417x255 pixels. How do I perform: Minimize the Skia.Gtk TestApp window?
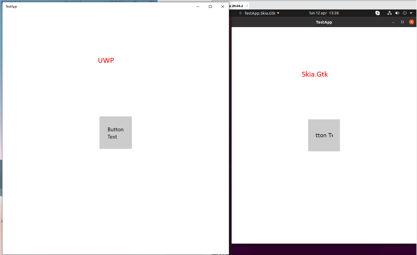(393, 22)
